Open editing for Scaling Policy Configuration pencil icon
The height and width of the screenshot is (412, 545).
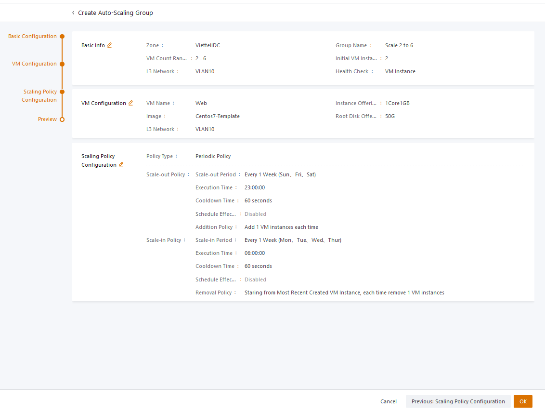click(x=121, y=165)
